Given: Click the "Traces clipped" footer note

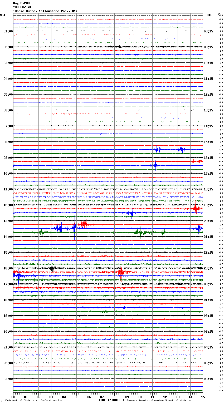Looking at the screenshot, I should point(159,401).
